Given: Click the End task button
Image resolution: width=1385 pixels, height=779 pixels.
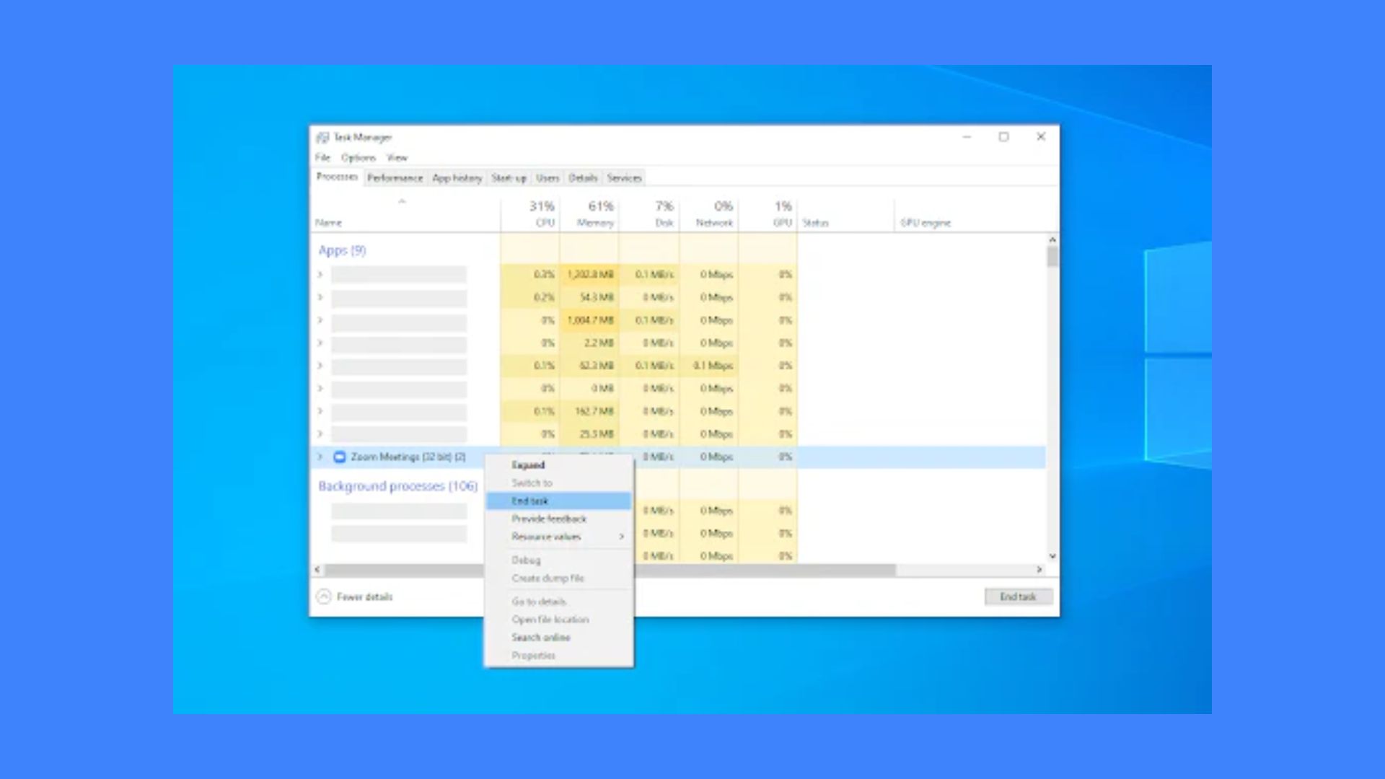Looking at the screenshot, I should (1018, 597).
